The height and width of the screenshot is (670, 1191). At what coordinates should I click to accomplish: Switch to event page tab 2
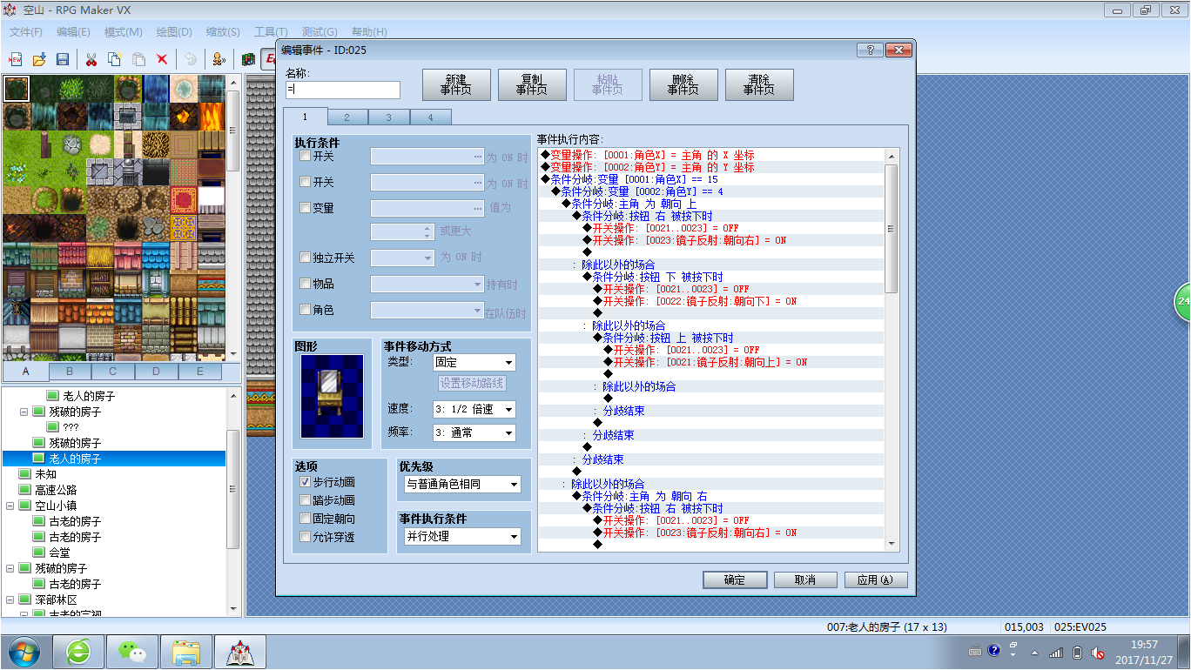[x=347, y=117]
